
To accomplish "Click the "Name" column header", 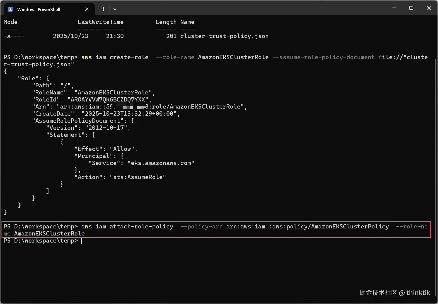I will (x=187, y=22).
